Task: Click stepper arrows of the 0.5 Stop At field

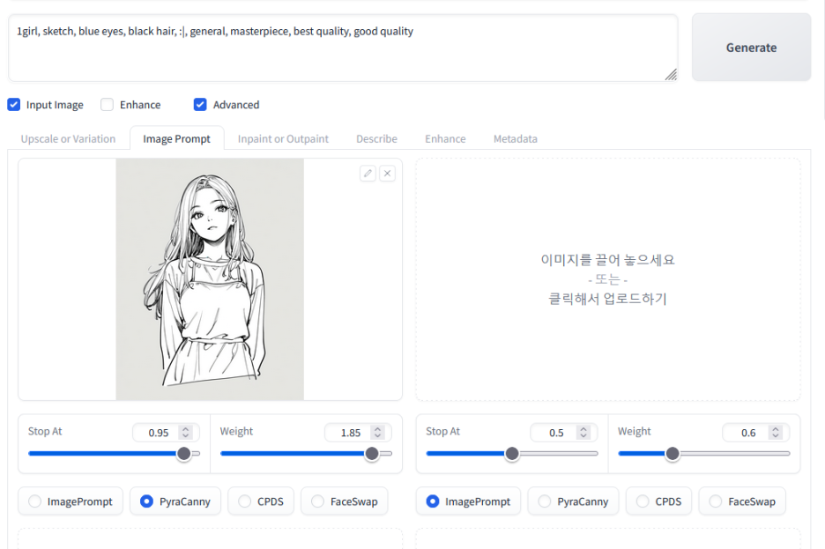Action: [583, 433]
